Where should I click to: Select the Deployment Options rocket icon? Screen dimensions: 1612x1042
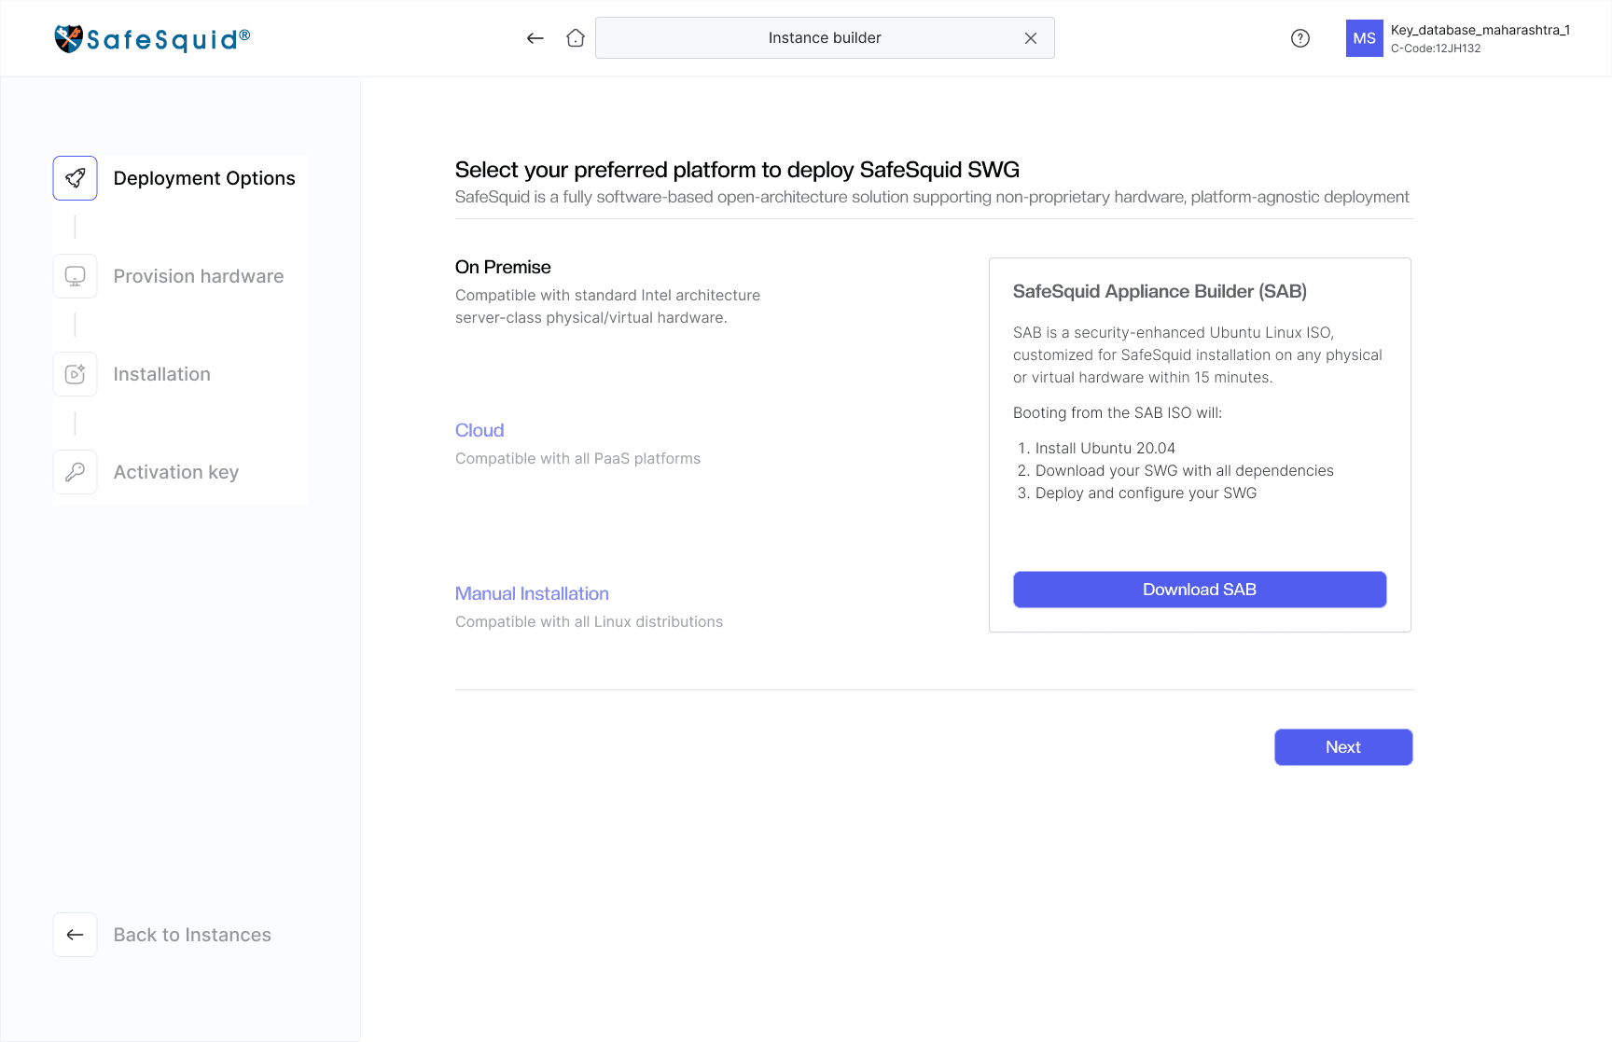[x=76, y=178]
